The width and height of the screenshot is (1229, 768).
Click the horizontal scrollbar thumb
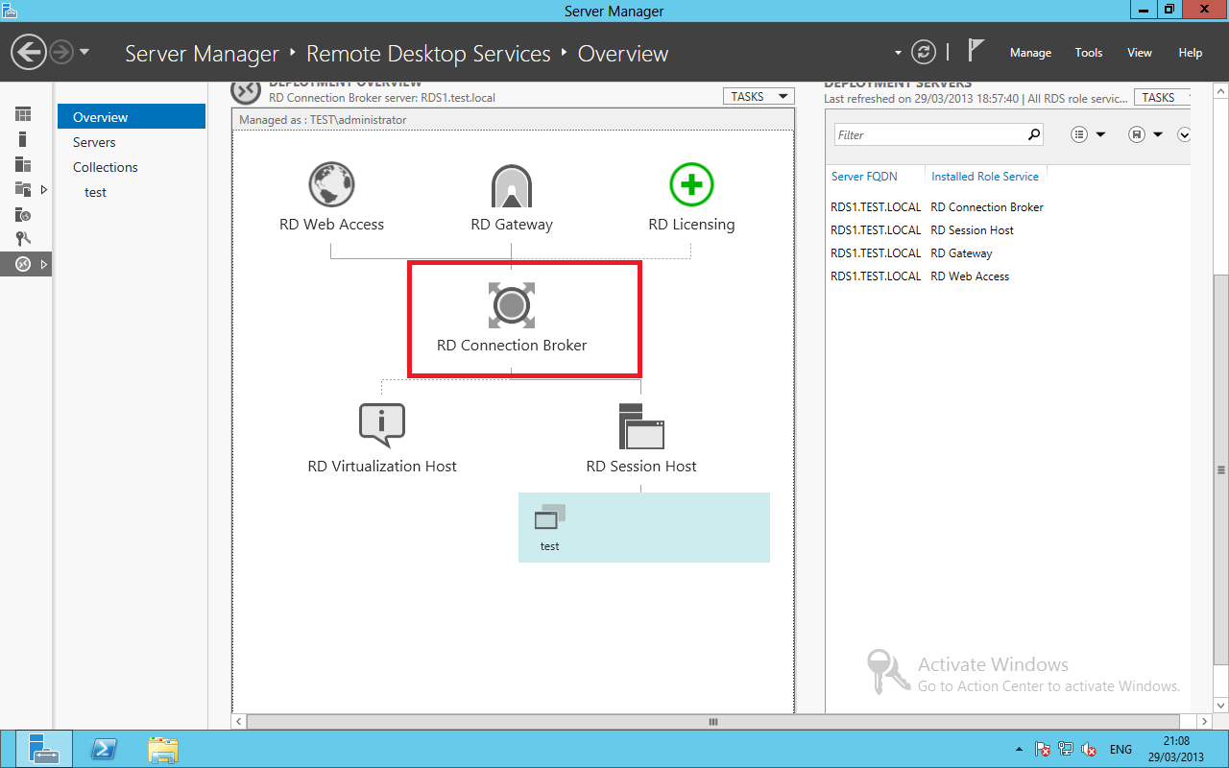coord(712,722)
